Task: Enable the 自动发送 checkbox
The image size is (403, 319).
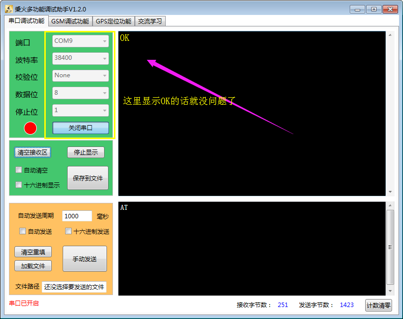Action: pyautogui.click(x=22, y=231)
